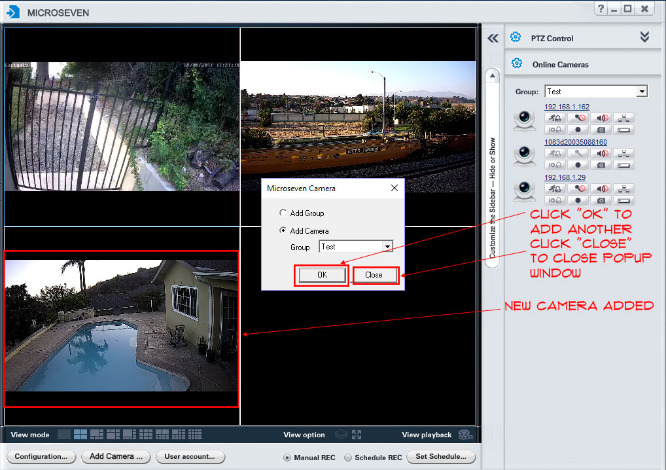Take snapshot from camera 1083d20035088160
The width and height of the screenshot is (666, 470).
tap(601, 165)
